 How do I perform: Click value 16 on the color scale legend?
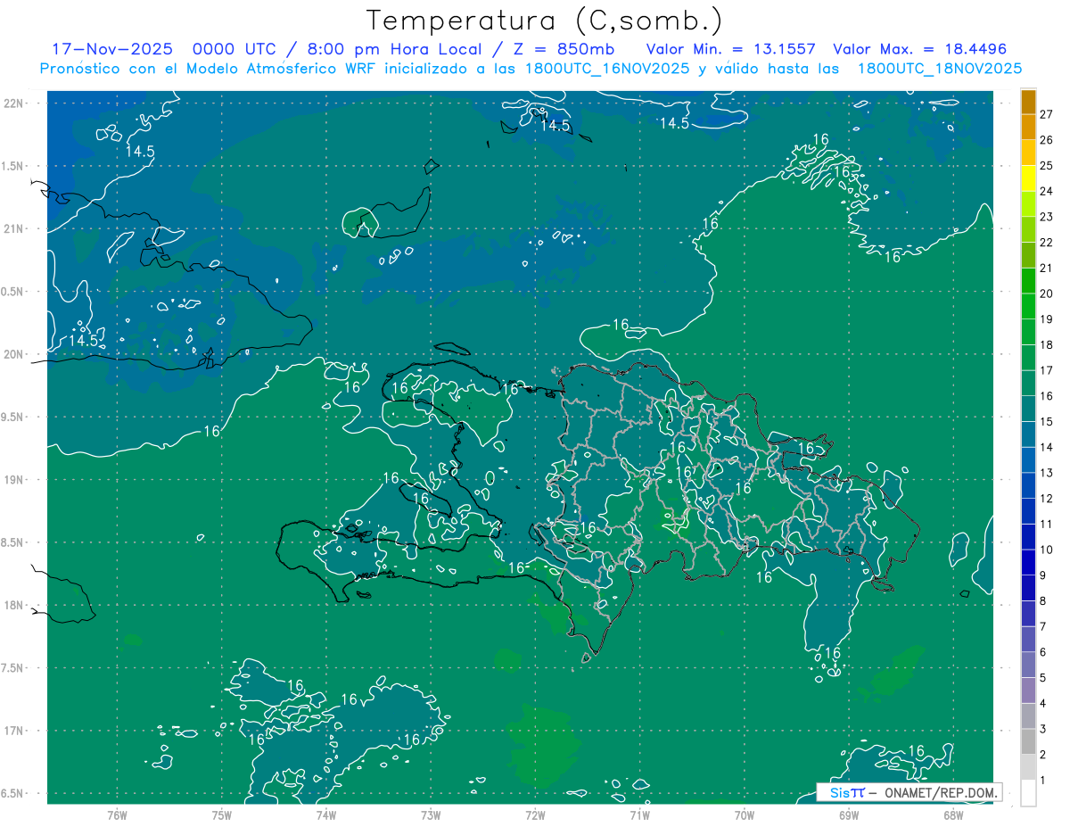(1047, 396)
